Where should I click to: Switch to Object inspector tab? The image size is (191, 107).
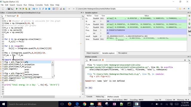click(93, 53)
